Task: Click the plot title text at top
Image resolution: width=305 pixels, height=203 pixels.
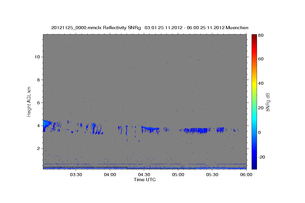Action: click(x=150, y=28)
